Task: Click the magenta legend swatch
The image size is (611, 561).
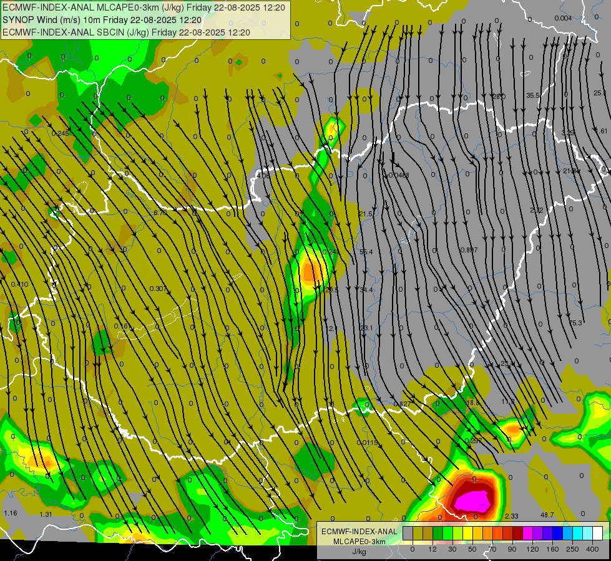Action: point(528,533)
